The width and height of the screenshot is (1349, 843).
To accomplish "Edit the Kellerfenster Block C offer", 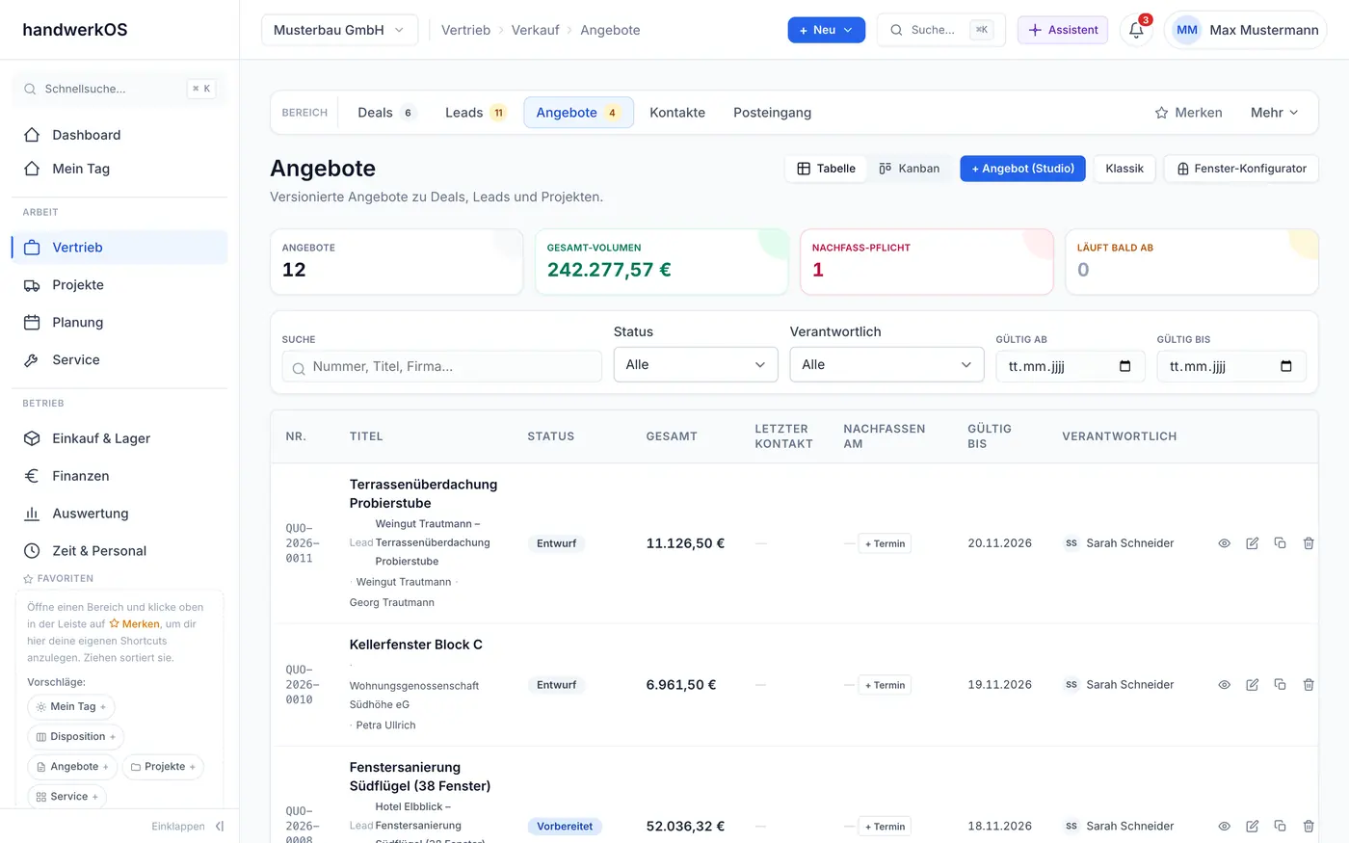I will tap(1252, 685).
